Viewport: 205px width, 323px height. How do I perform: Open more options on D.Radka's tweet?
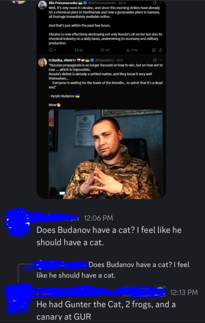pyautogui.click(x=161, y=60)
